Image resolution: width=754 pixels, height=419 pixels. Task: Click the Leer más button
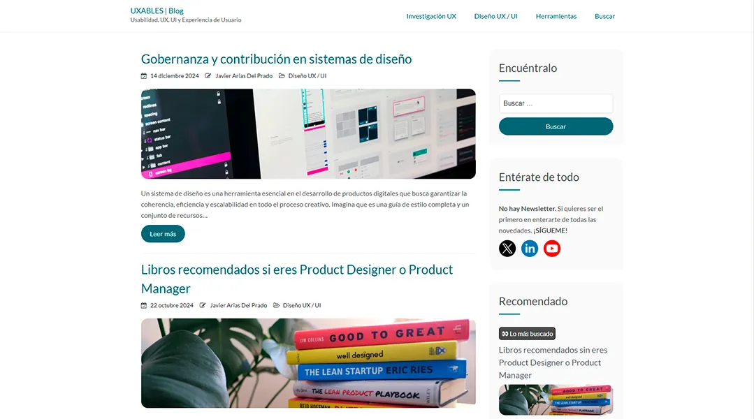pyautogui.click(x=163, y=233)
